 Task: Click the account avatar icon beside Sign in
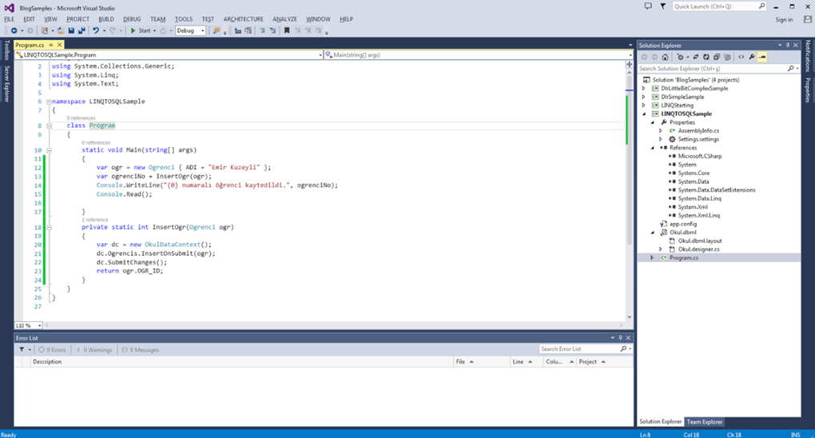[x=807, y=19]
